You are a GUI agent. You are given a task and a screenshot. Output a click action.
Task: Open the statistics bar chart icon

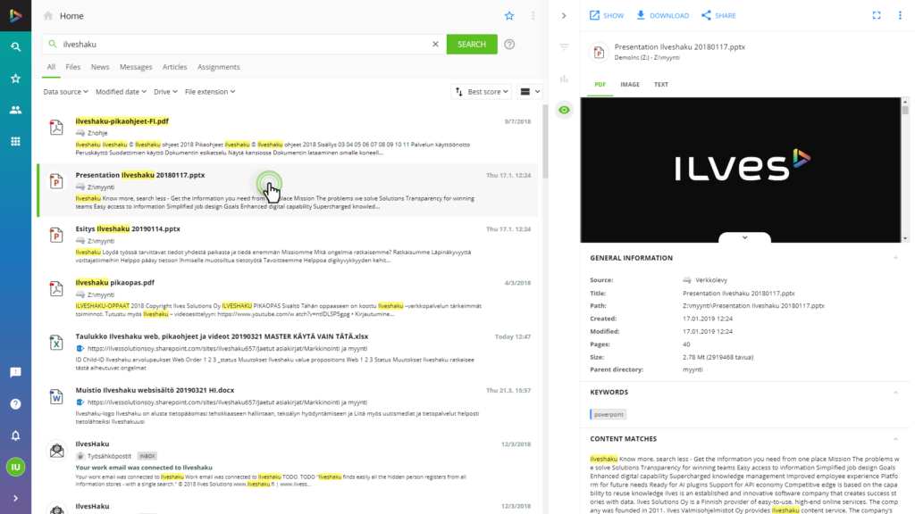pos(564,79)
